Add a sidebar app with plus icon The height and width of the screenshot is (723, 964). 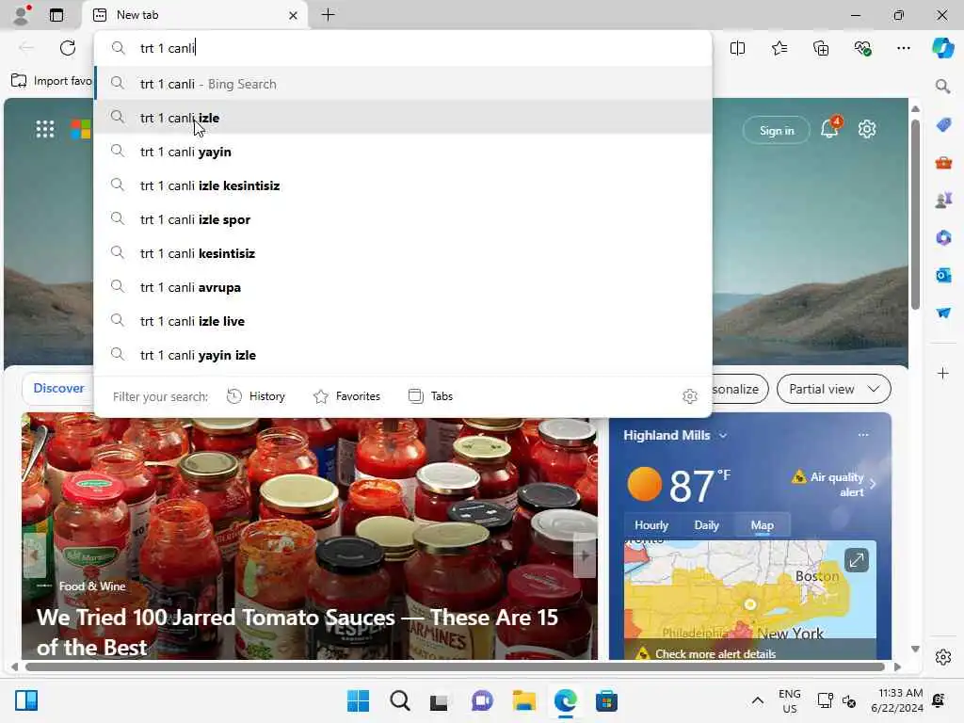tap(942, 373)
